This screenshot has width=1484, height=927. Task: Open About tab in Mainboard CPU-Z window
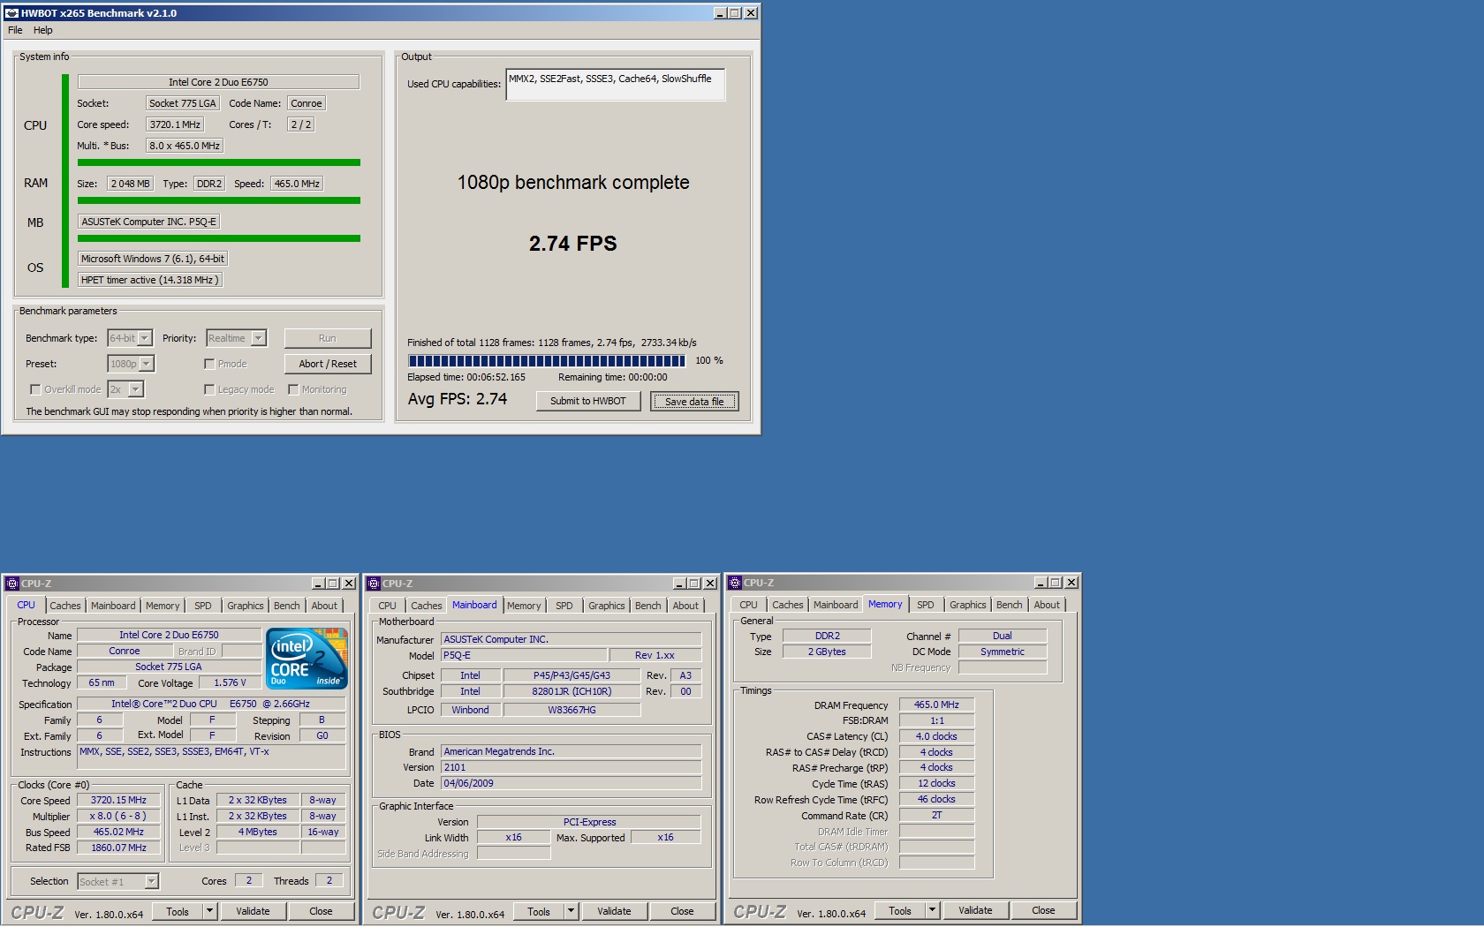(x=685, y=606)
